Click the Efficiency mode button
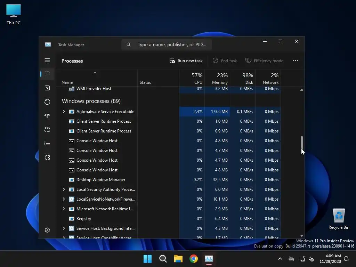This screenshot has height=267, width=356. tap(264, 60)
